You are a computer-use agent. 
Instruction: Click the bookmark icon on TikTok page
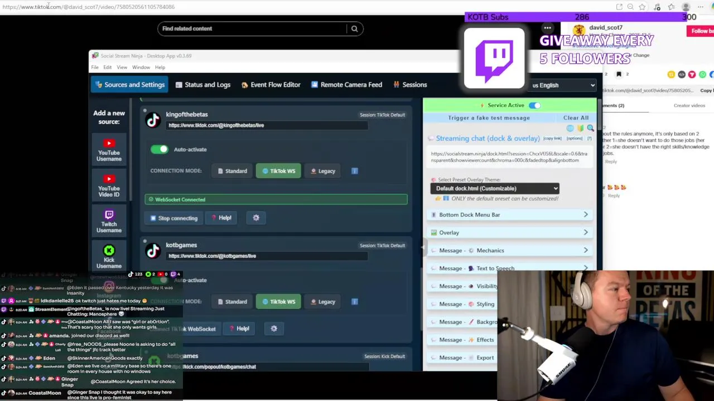pos(619,74)
